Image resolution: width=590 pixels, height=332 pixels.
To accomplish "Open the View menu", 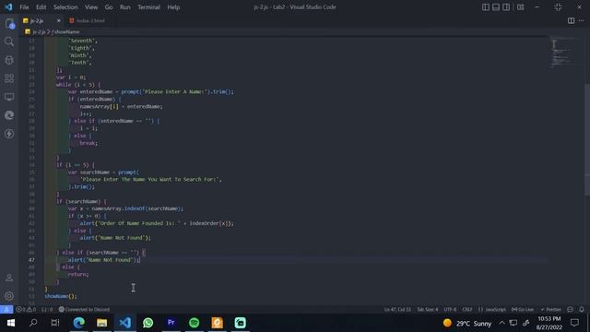I will click(x=91, y=7).
